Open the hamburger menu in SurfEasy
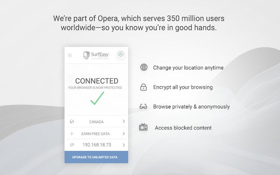Image resolution: width=280 pixels, height=175 pixels. pyautogui.click(x=70, y=55)
